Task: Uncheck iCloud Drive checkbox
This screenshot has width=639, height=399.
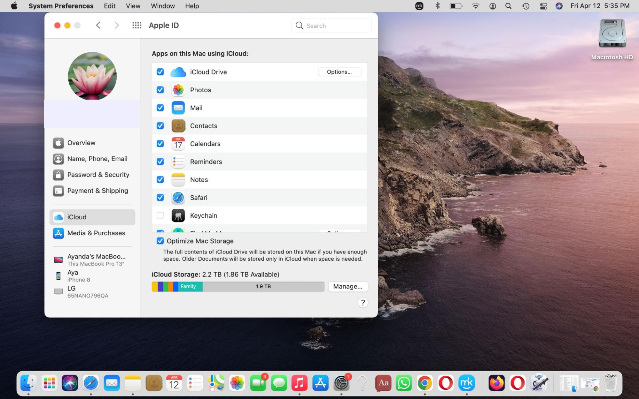Action: coord(160,72)
